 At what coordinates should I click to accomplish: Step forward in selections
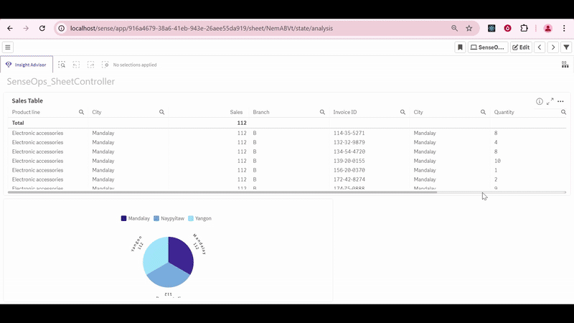click(x=90, y=65)
